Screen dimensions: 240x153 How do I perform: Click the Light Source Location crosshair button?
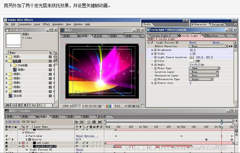[191, 57]
